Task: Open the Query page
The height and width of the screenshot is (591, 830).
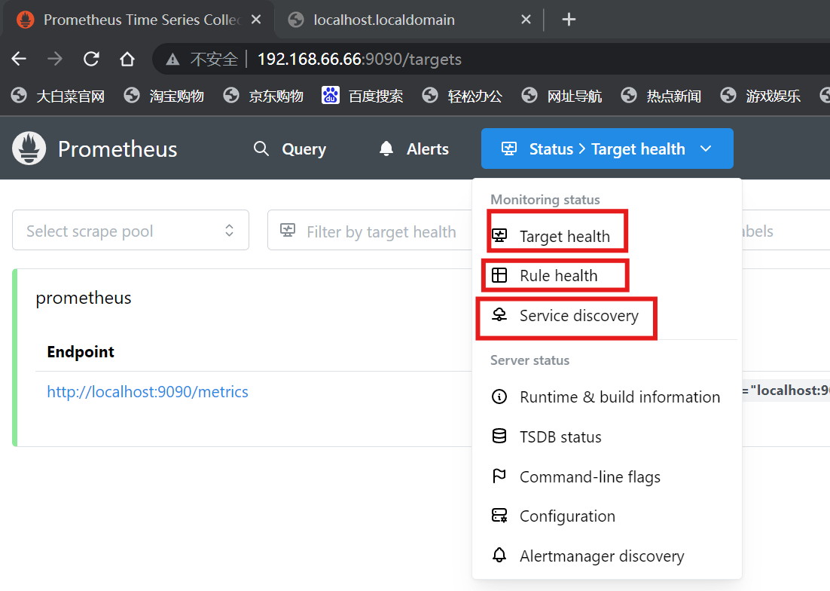Action: click(289, 149)
